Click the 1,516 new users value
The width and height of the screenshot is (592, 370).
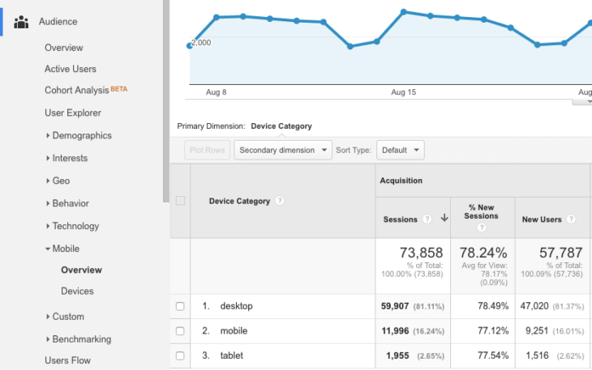pos(537,355)
